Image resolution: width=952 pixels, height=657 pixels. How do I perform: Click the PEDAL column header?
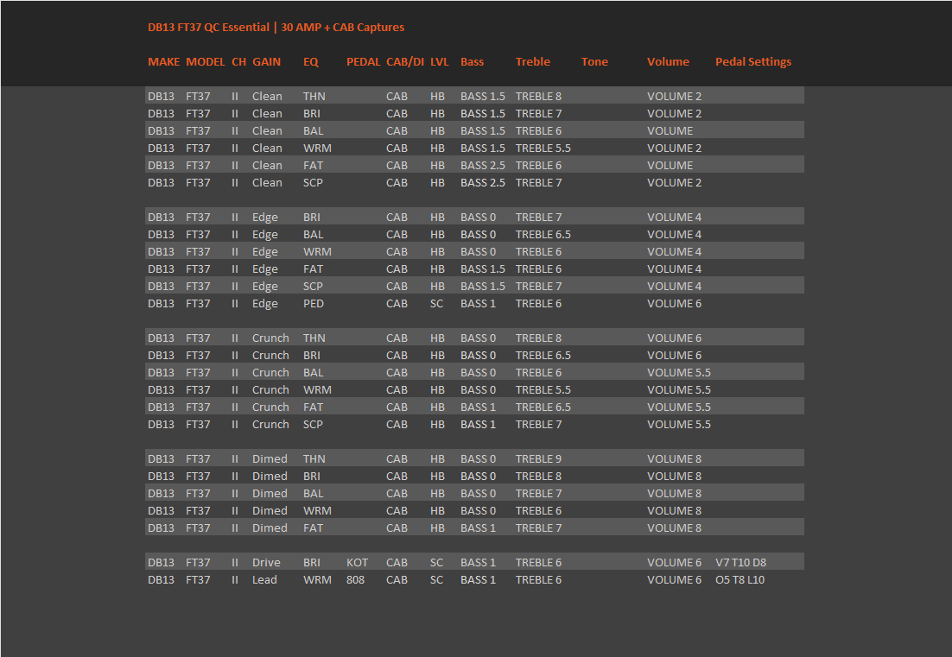(x=363, y=62)
